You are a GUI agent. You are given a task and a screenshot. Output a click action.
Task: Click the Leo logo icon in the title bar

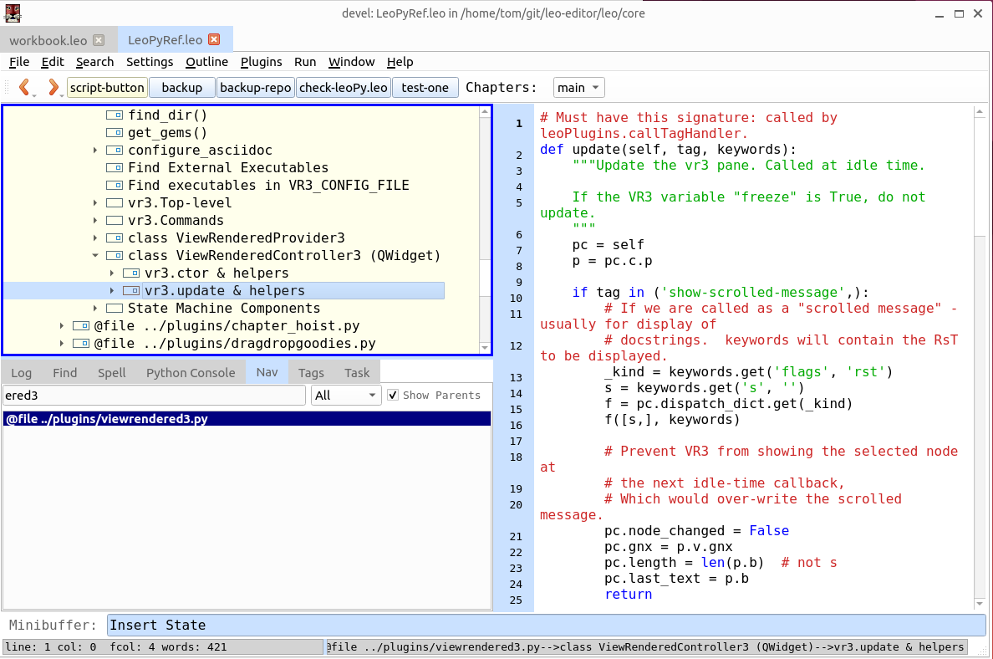click(x=12, y=13)
